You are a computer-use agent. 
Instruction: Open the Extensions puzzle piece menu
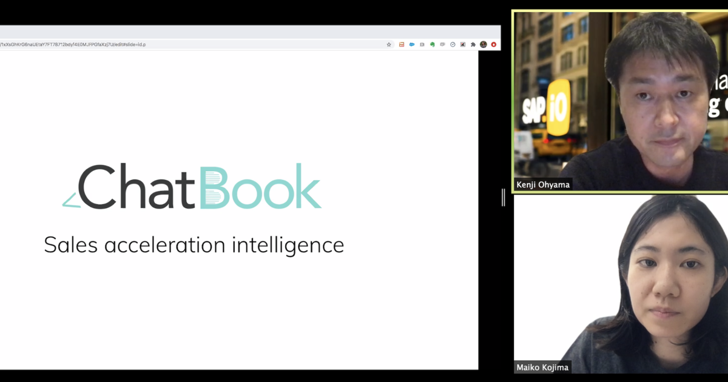tap(473, 44)
